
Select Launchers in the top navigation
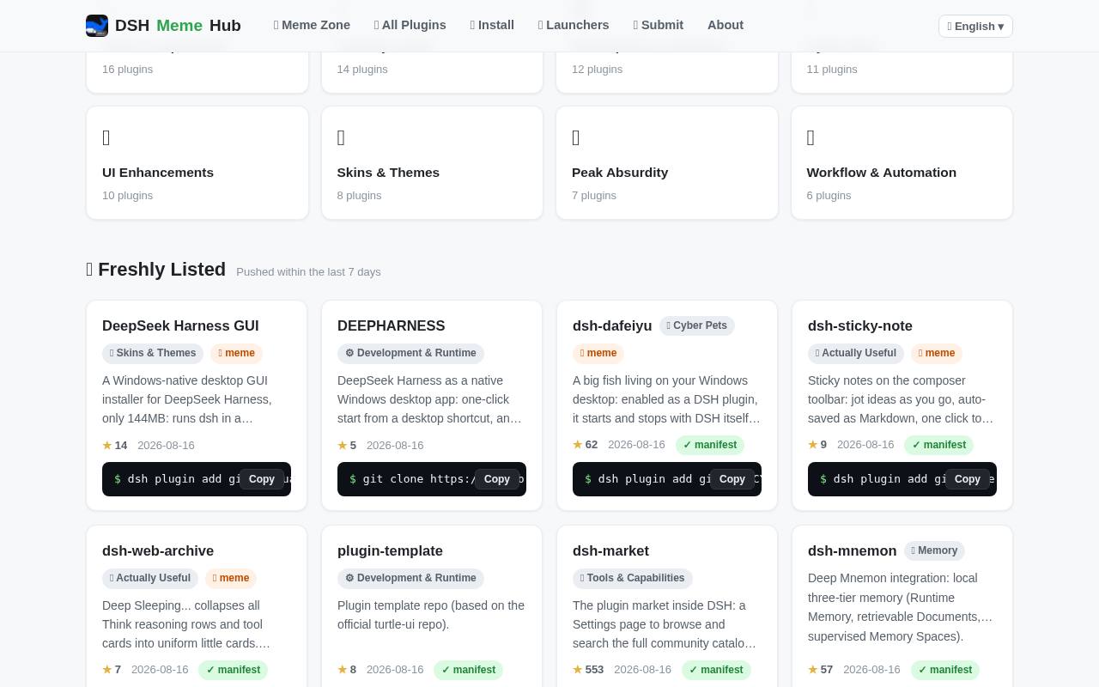(574, 25)
